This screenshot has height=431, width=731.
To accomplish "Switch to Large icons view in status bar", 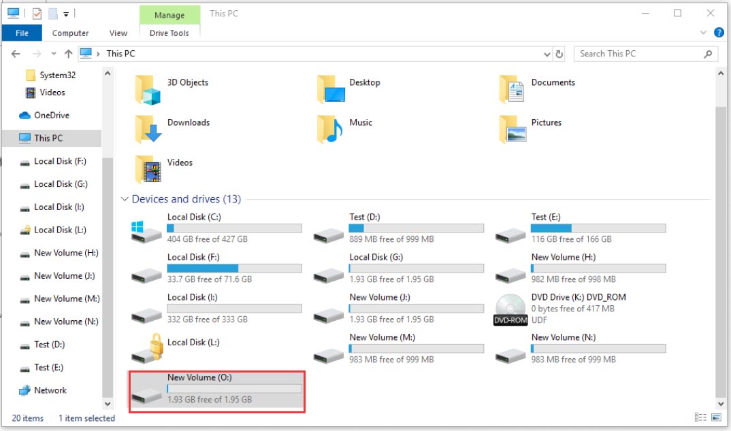I will (715, 417).
